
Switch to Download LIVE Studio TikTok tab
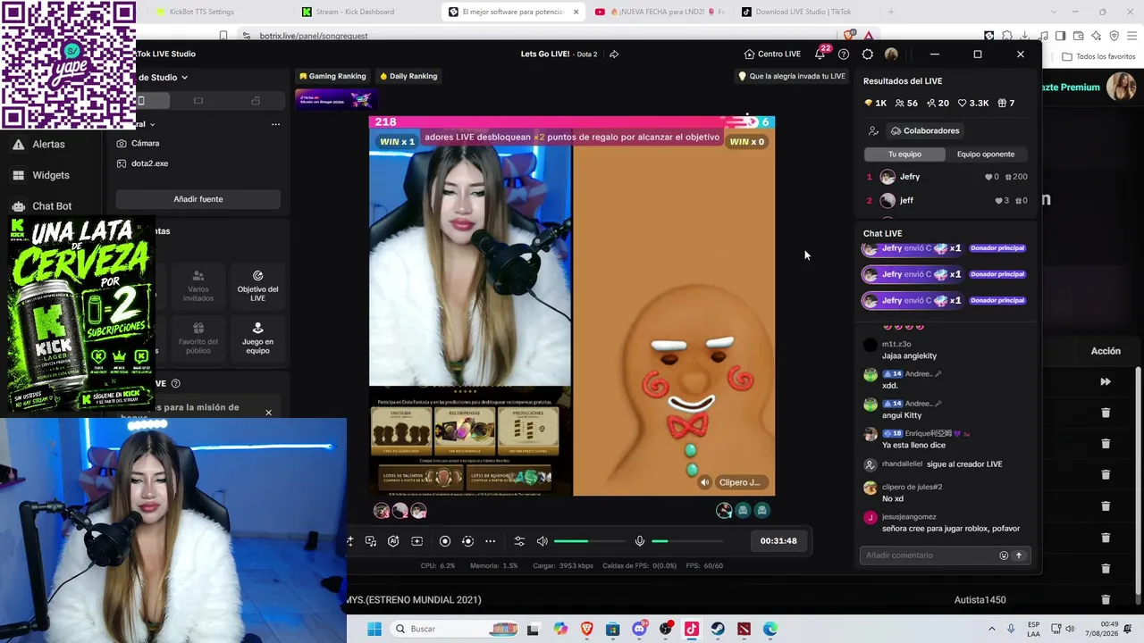coord(803,12)
